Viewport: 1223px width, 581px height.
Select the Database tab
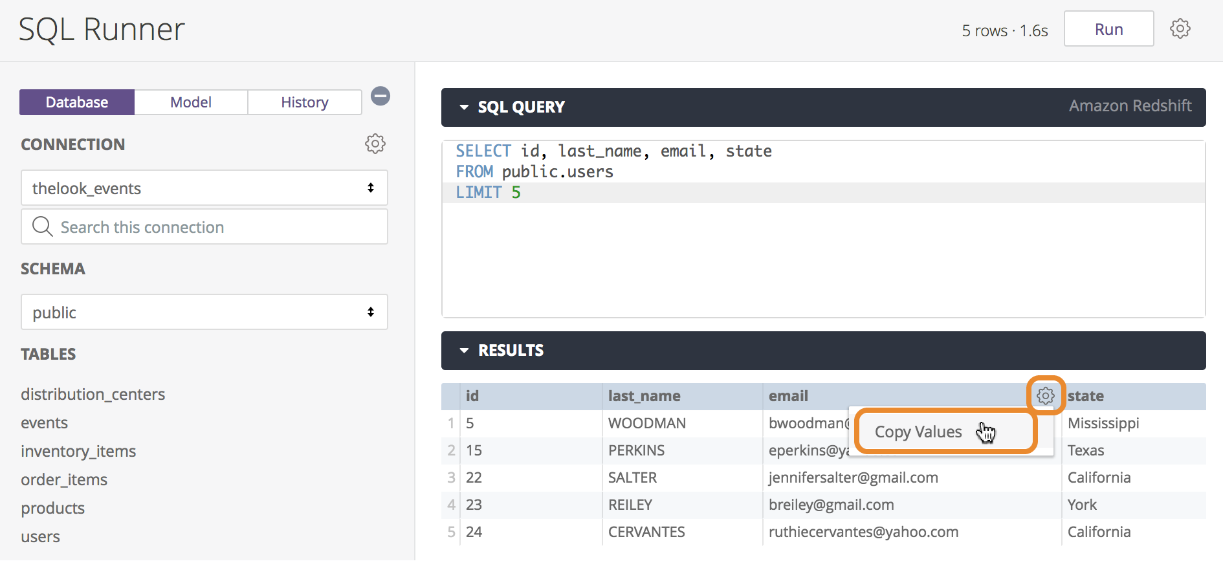[77, 102]
